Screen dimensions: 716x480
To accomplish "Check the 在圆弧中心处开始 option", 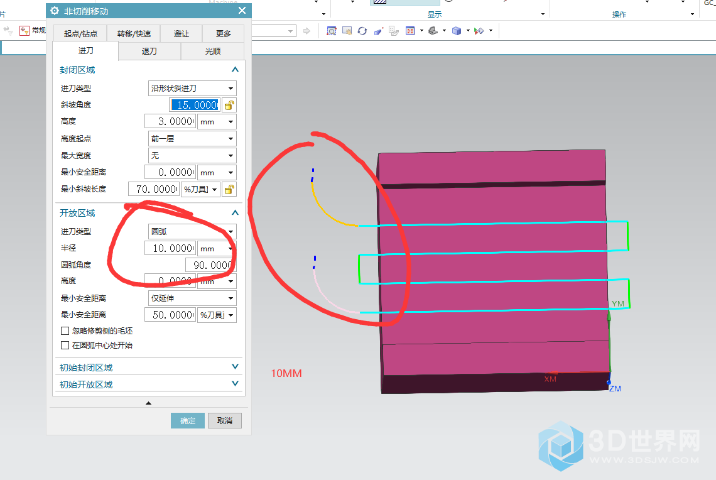I will tap(65, 345).
